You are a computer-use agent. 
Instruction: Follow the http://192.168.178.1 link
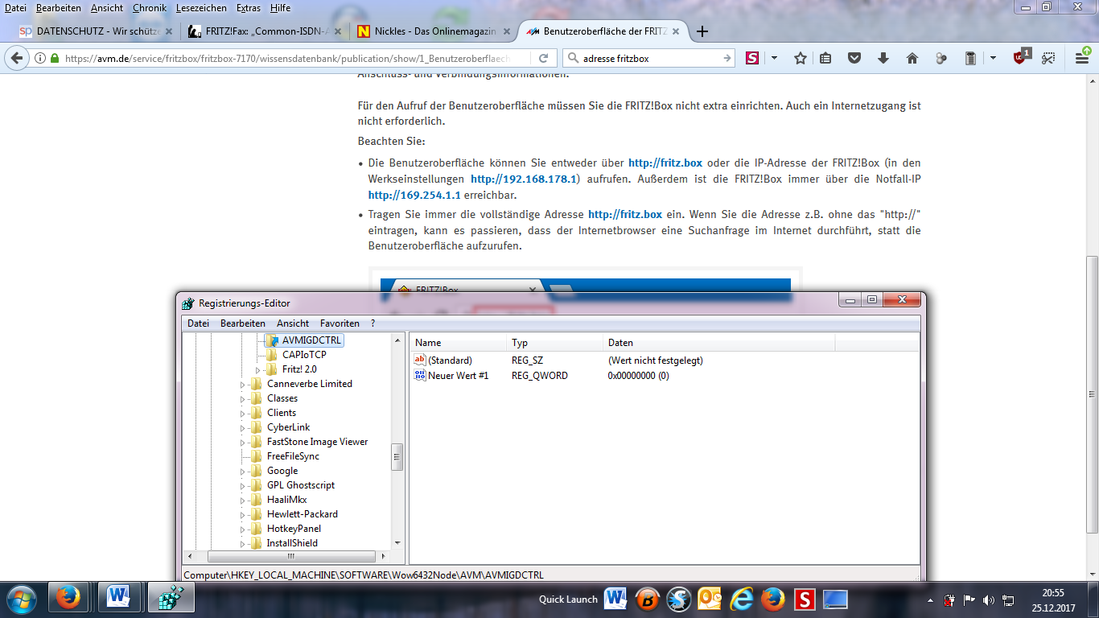[x=524, y=179]
